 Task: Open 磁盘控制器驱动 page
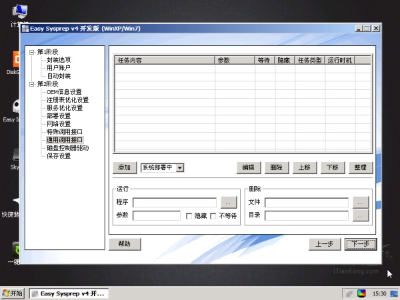pyautogui.click(x=67, y=148)
